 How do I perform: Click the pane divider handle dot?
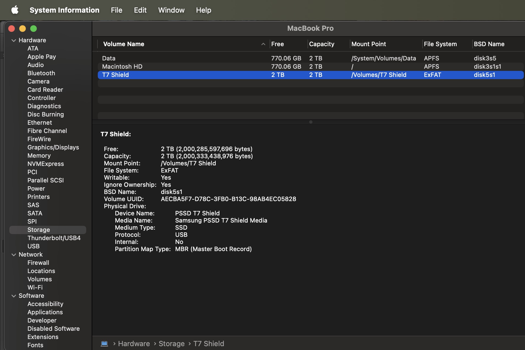click(x=311, y=122)
